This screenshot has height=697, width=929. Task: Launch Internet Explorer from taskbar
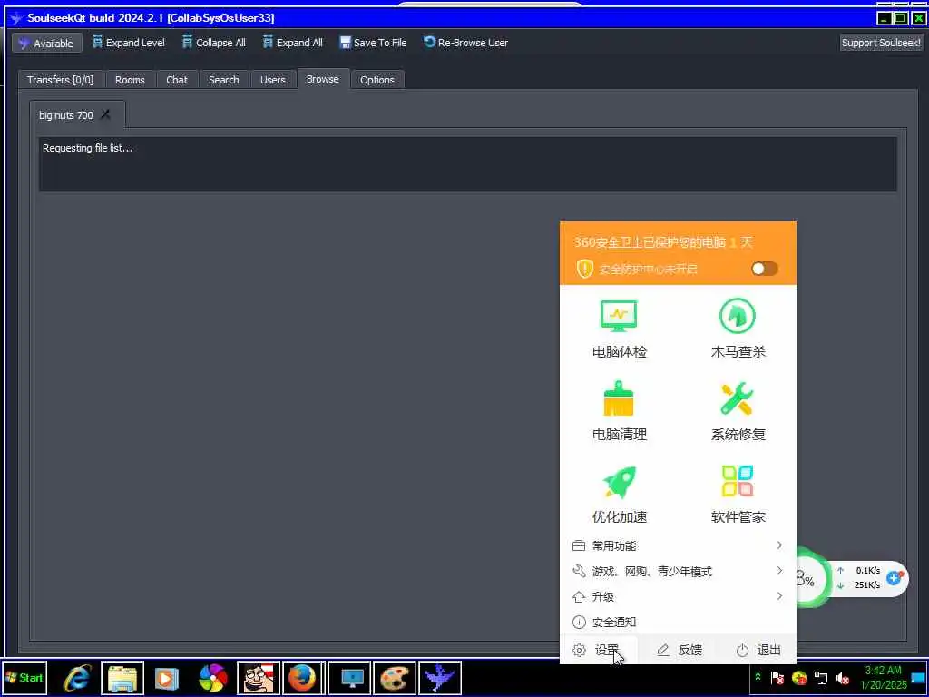click(x=77, y=678)
